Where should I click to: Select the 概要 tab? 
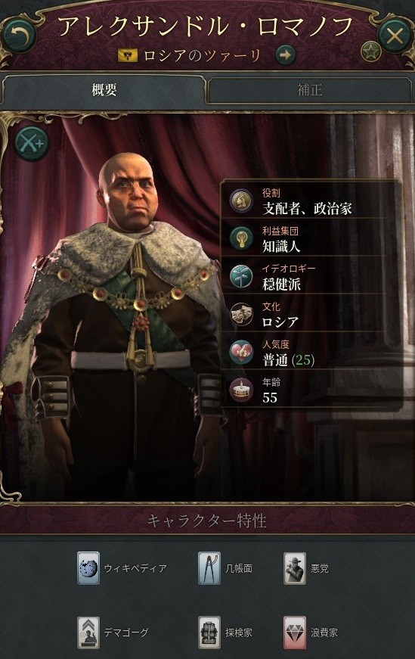pyautogui.click(x=104, y=89)
